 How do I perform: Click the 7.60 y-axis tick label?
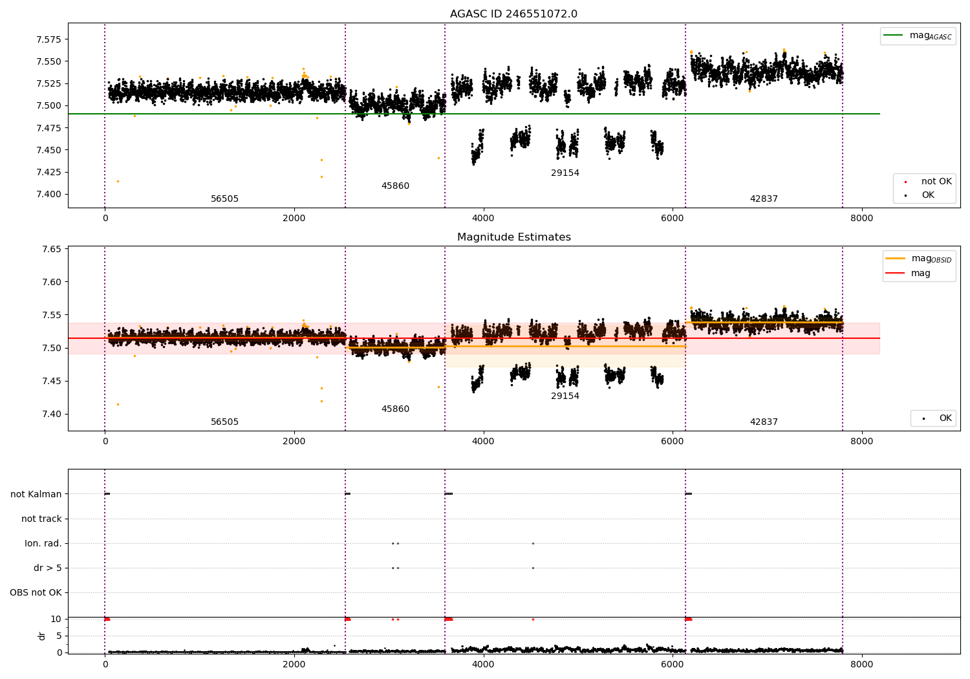point(51,282)
